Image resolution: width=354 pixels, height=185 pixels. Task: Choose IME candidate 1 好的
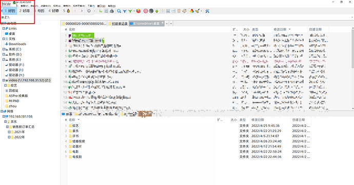point(10,11)
